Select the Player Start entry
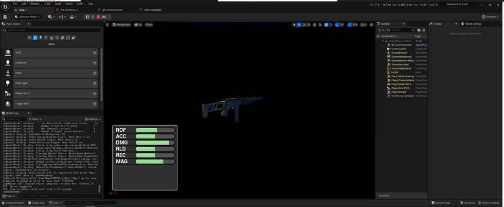The height and width of the screenshot is (207, 504). pos(50,94)
